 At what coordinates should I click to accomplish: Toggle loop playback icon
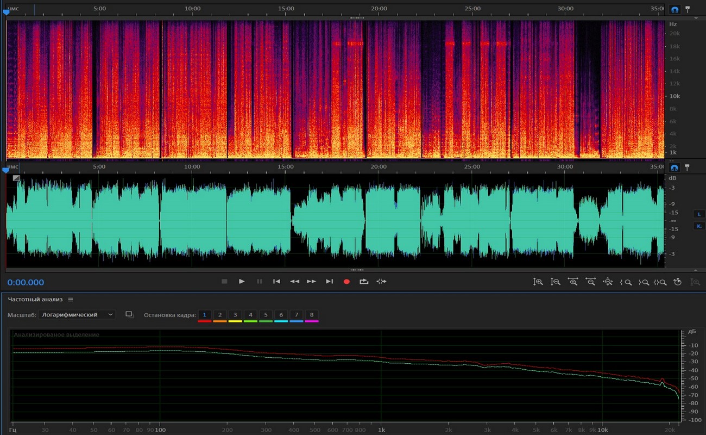click(364, 282)
